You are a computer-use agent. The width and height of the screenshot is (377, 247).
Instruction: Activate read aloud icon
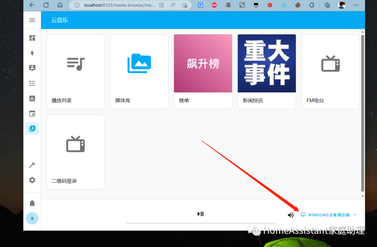pos(173,5)
